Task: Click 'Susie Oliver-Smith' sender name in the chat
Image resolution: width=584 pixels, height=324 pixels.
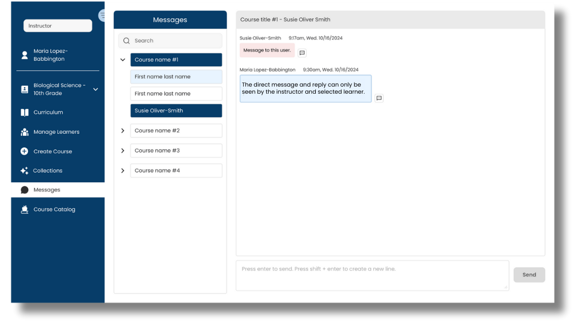Action: point(261,38)
